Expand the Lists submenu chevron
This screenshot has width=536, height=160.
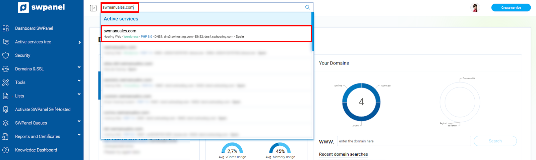[x=79, y=94]
